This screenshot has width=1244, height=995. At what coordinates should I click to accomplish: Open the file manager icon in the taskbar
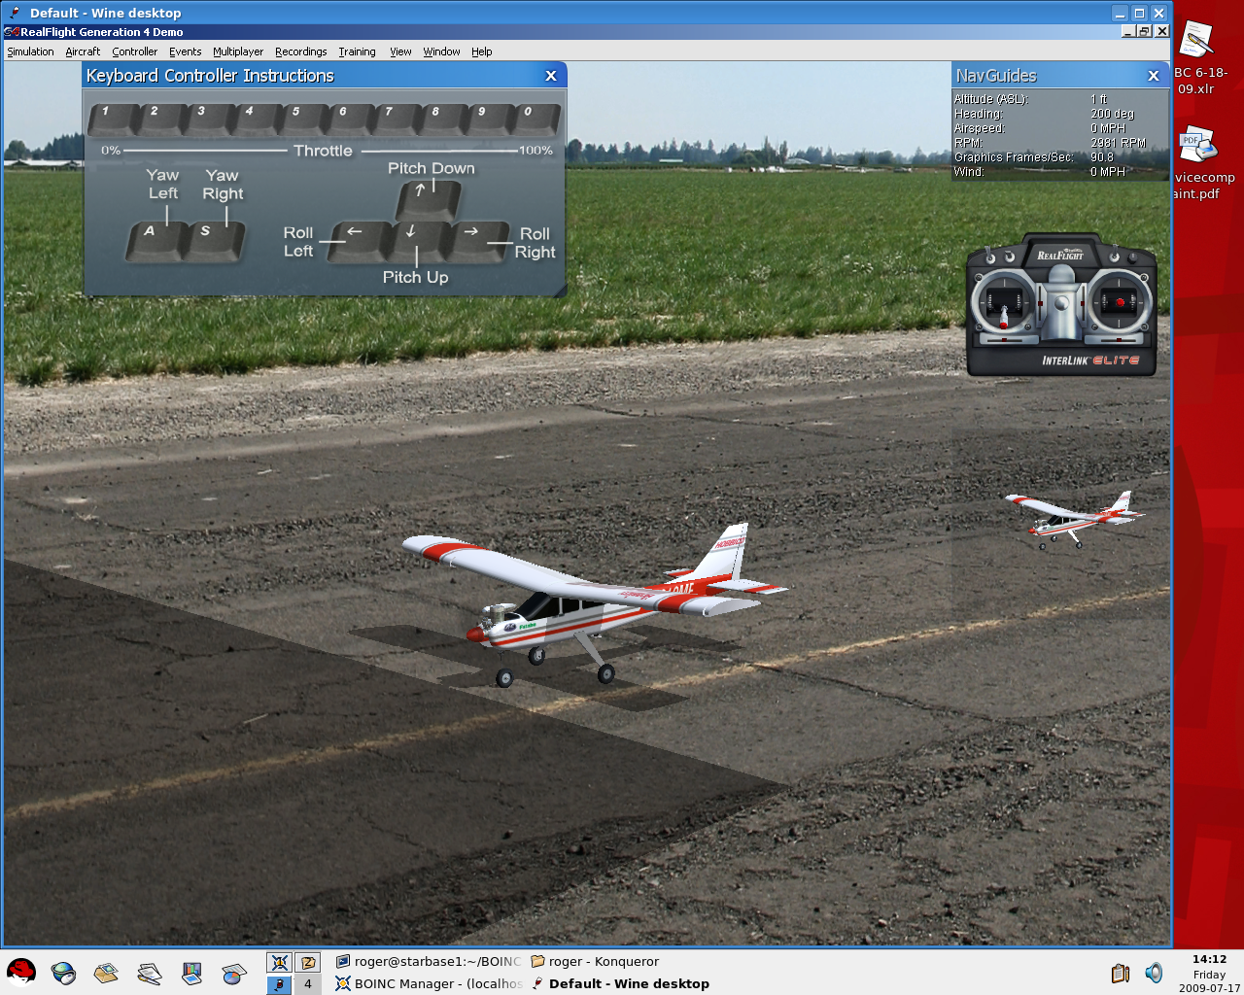point(105,972)
